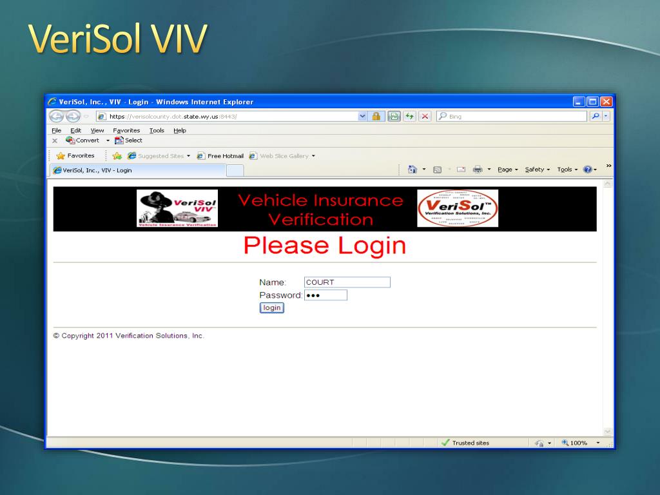Click the status bar privacy/protected mode icon
Image resolution: width=660 pixels, height=495 pixels.
(x=539, y=443)
